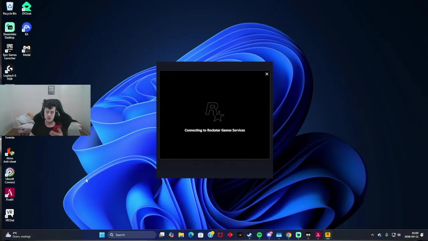The width and height of the screenshot is (428, 241).
Task: Select the Epic Games Launcher shortcut
Action: point(10,52)
